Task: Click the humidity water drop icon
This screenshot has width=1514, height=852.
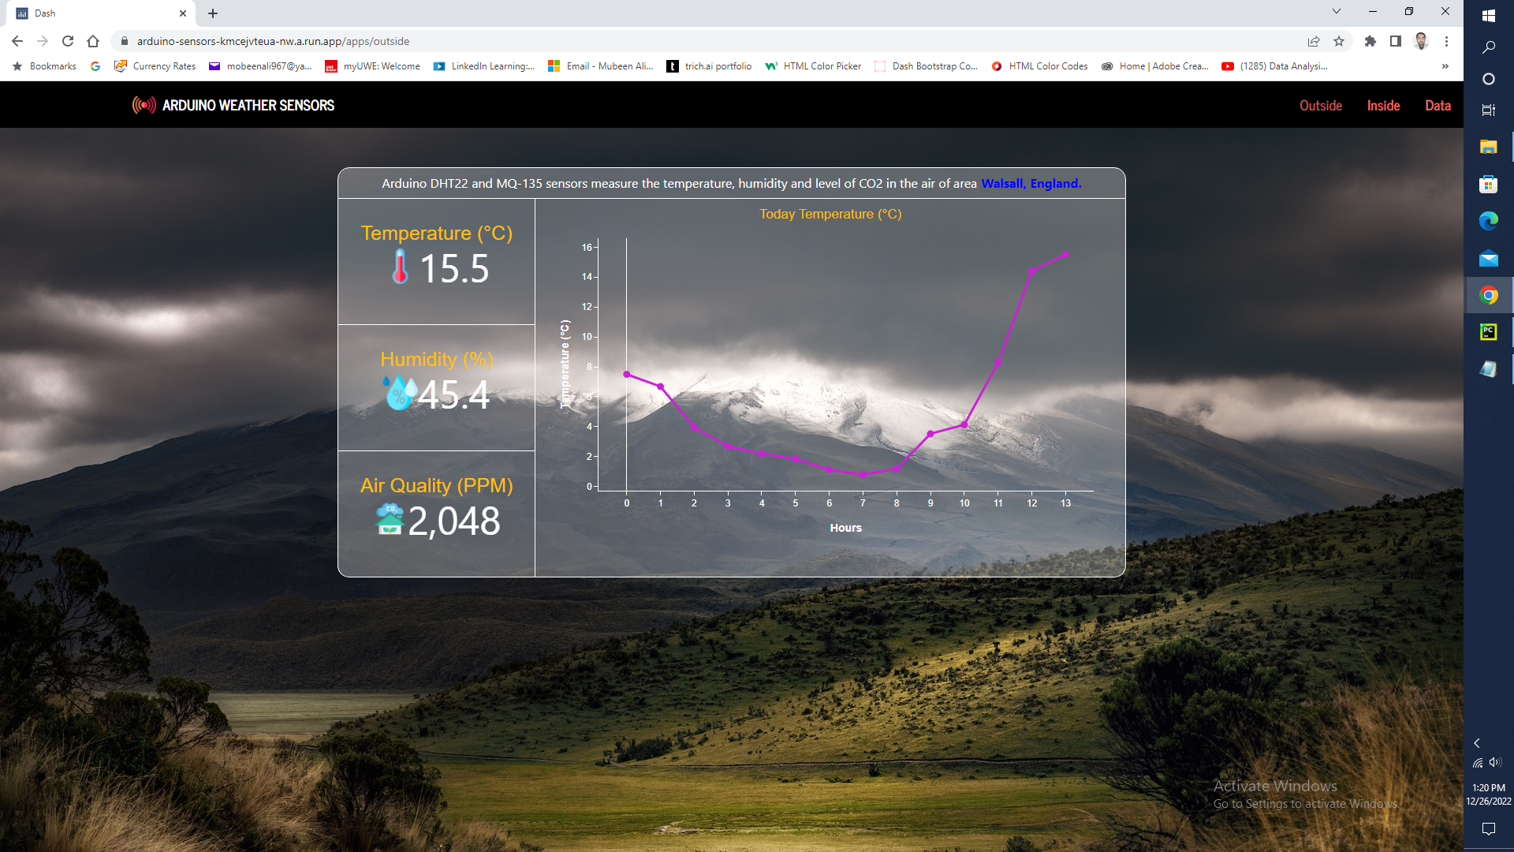Action: pos(399,392)
